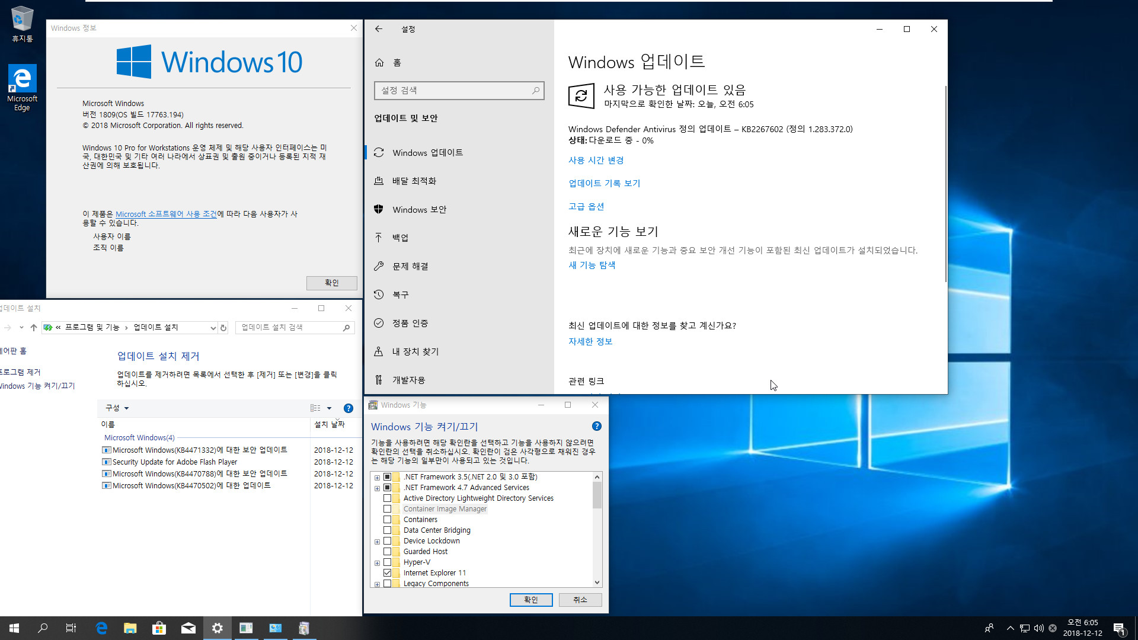Open 문제 해결 sidebar item
This screenshot has height=640, width=1138.
[459, 266]
